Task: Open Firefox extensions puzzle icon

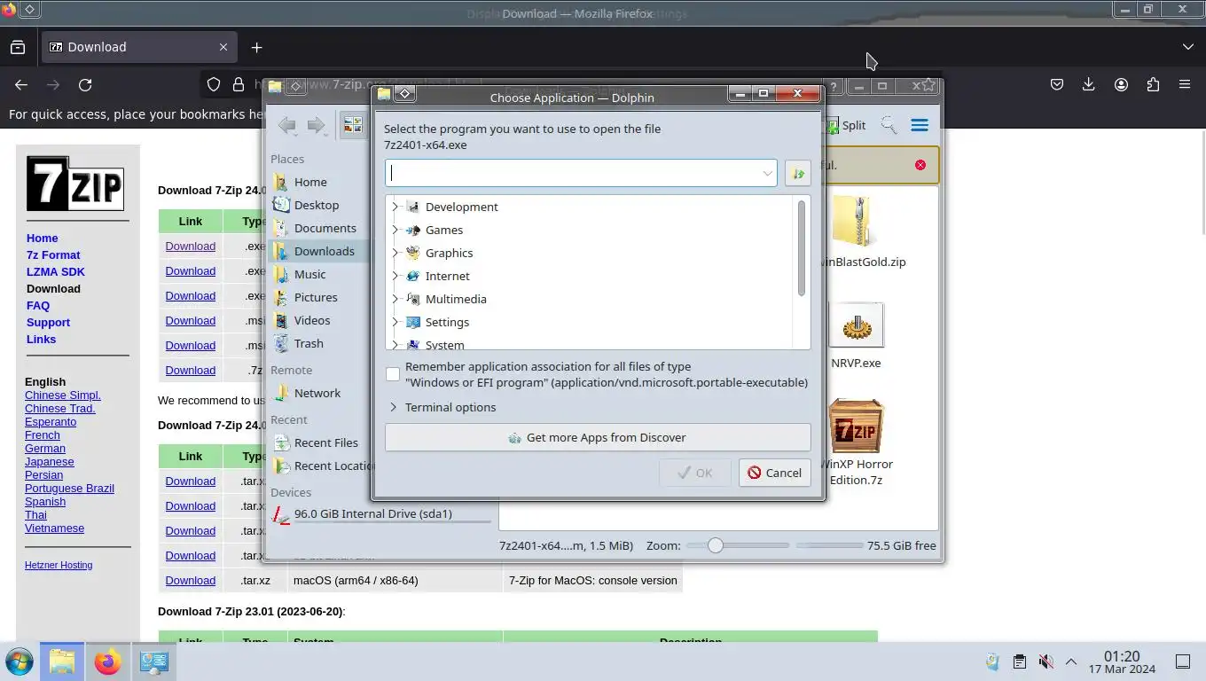Action: click(x=1153, y=84)
